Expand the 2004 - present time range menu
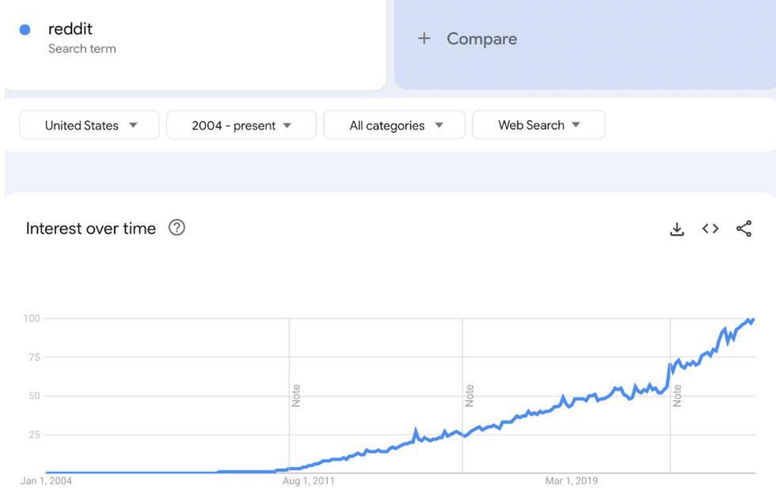This screenshot has width=776, height=501. [241, 124]
